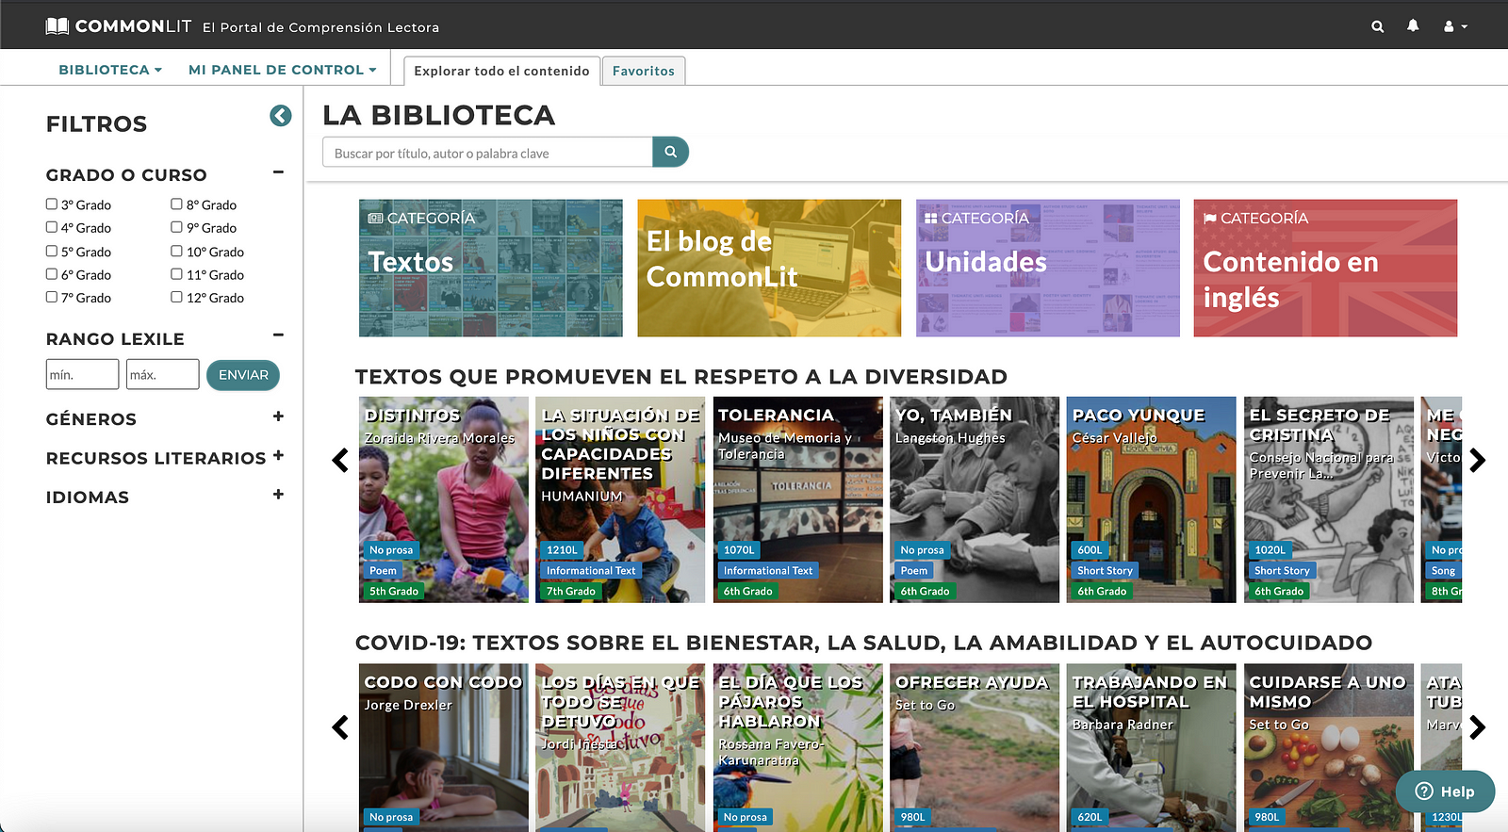Open the Distintos text card
Image resolution: width=1508 pixels, height=832 pixels.
[x=444, y=499]
